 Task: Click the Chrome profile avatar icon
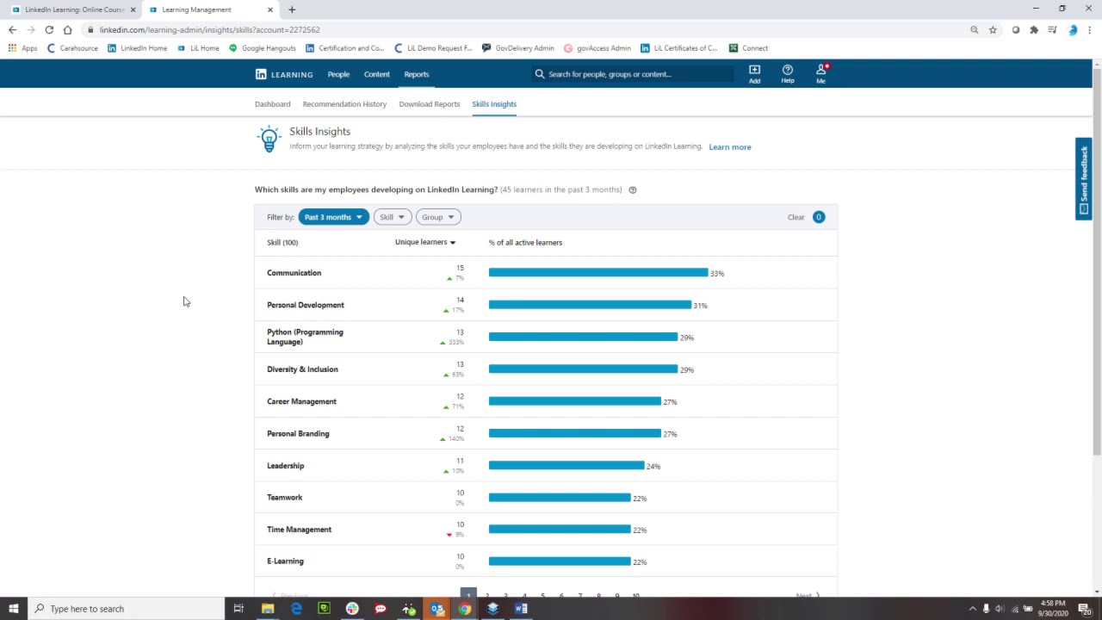1072,30
